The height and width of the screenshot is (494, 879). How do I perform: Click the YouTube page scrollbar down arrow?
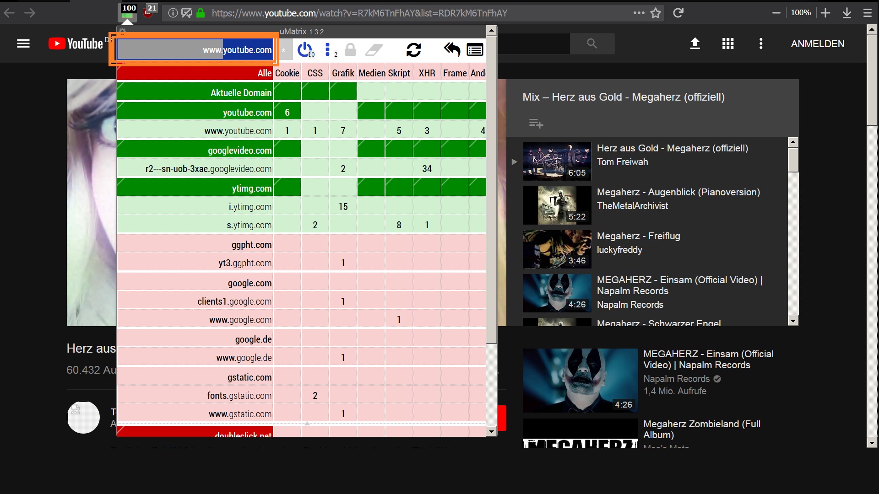point(872,443)
